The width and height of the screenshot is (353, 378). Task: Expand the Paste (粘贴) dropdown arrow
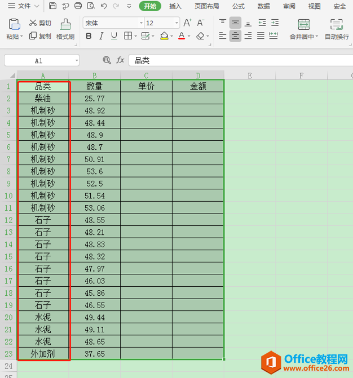pyautogui.click(x=21, y=37)
